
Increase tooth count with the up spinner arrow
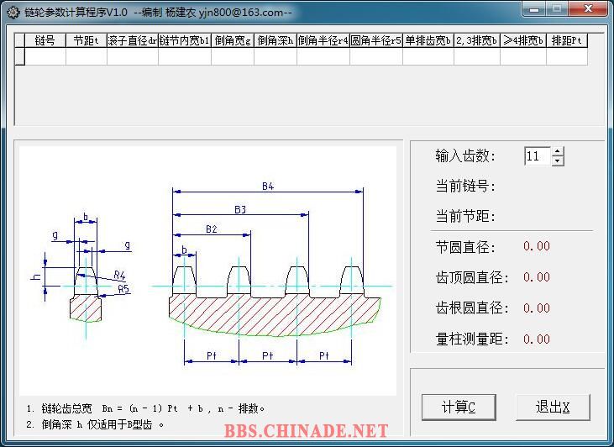(558, 151)
